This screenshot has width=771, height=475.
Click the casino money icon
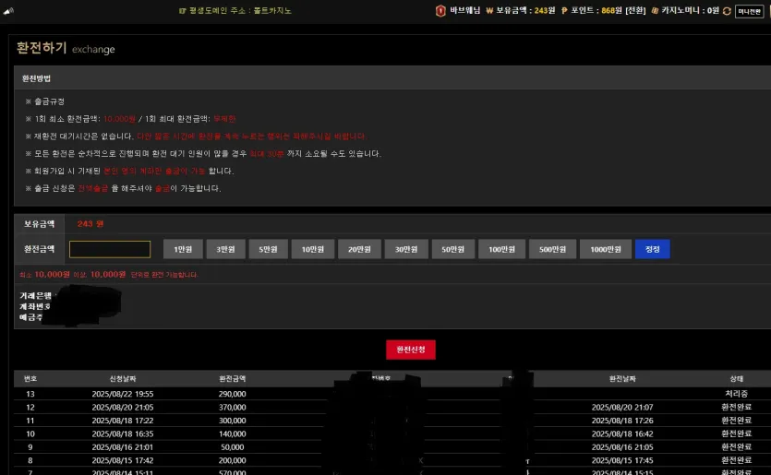pos(655,10)
